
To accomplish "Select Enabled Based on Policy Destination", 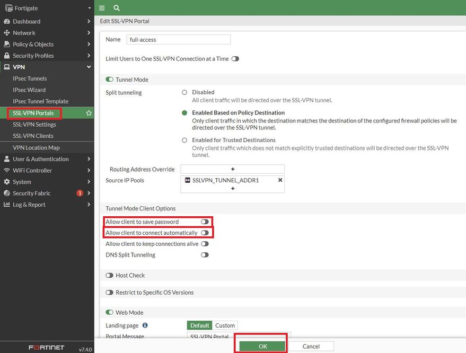I will pos(184,113).
